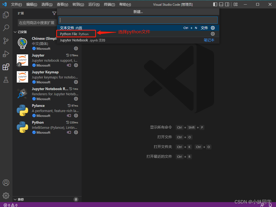Open the Run and Debug view
The image size is (276, 207).
pos(6,54)
